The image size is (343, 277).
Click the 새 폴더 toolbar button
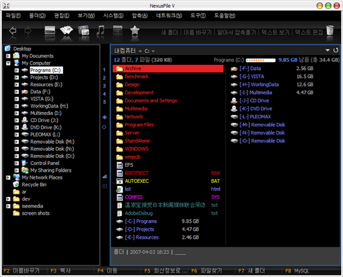(x=170, y=33)
